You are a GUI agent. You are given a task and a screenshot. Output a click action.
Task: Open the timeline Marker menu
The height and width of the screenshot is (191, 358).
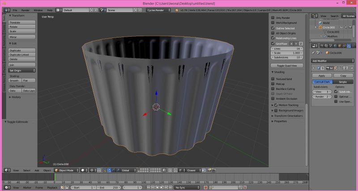click(27, 187)
